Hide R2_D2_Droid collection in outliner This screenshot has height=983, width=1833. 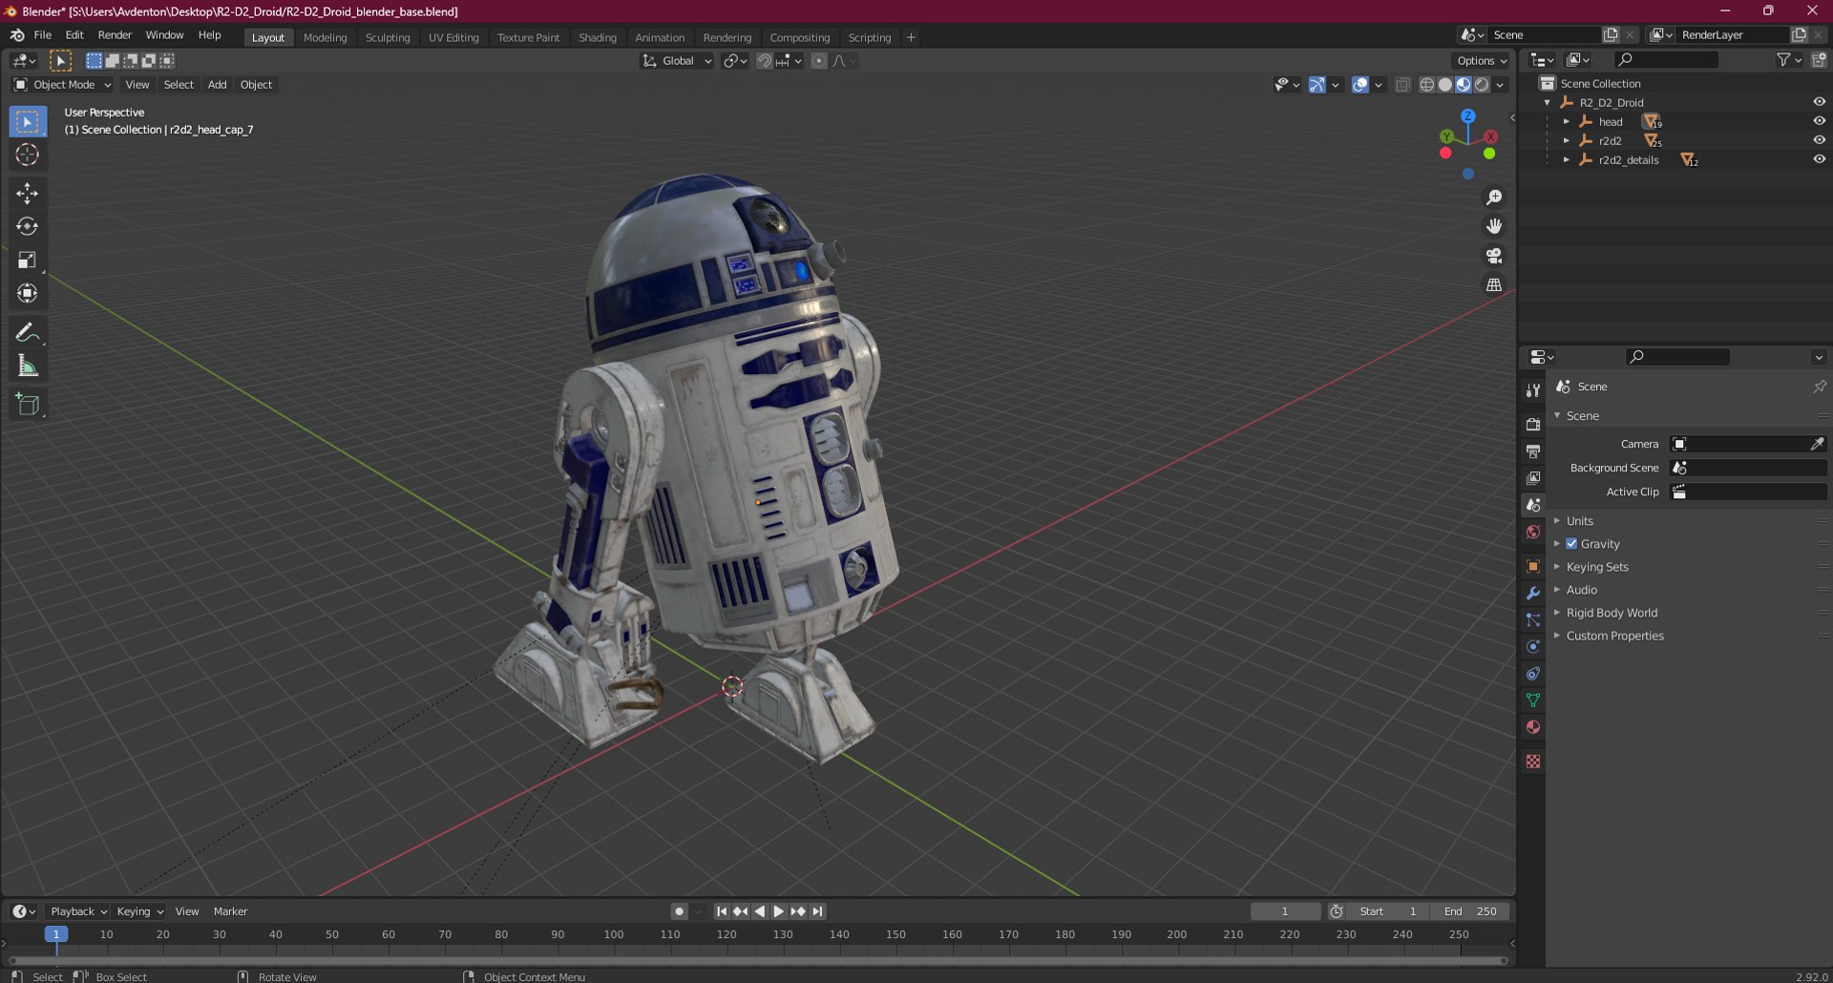(1819, 102)
